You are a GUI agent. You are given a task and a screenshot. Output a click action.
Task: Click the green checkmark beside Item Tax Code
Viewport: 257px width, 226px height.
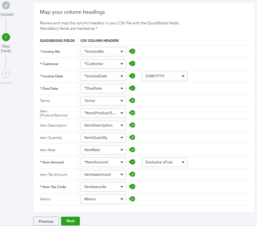pyautogui.click(x=132, y=187)
